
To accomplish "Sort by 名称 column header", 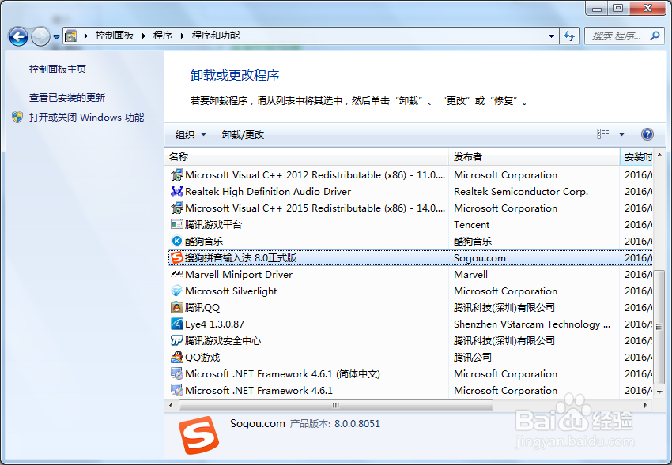I will [307, 157].
